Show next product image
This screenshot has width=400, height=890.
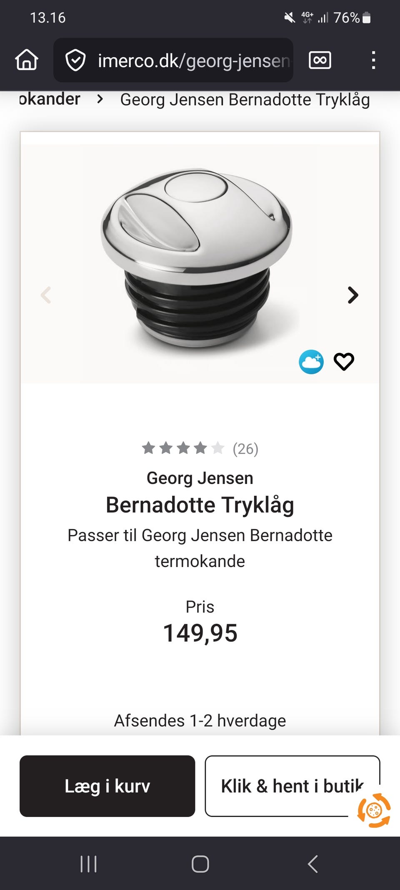352,295
